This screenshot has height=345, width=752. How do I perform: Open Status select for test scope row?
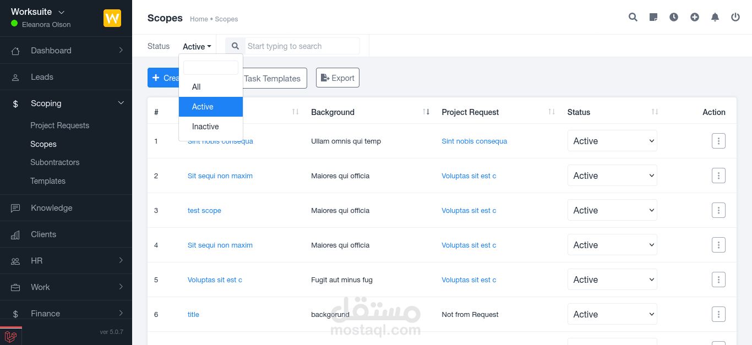(x=612, y=210)
